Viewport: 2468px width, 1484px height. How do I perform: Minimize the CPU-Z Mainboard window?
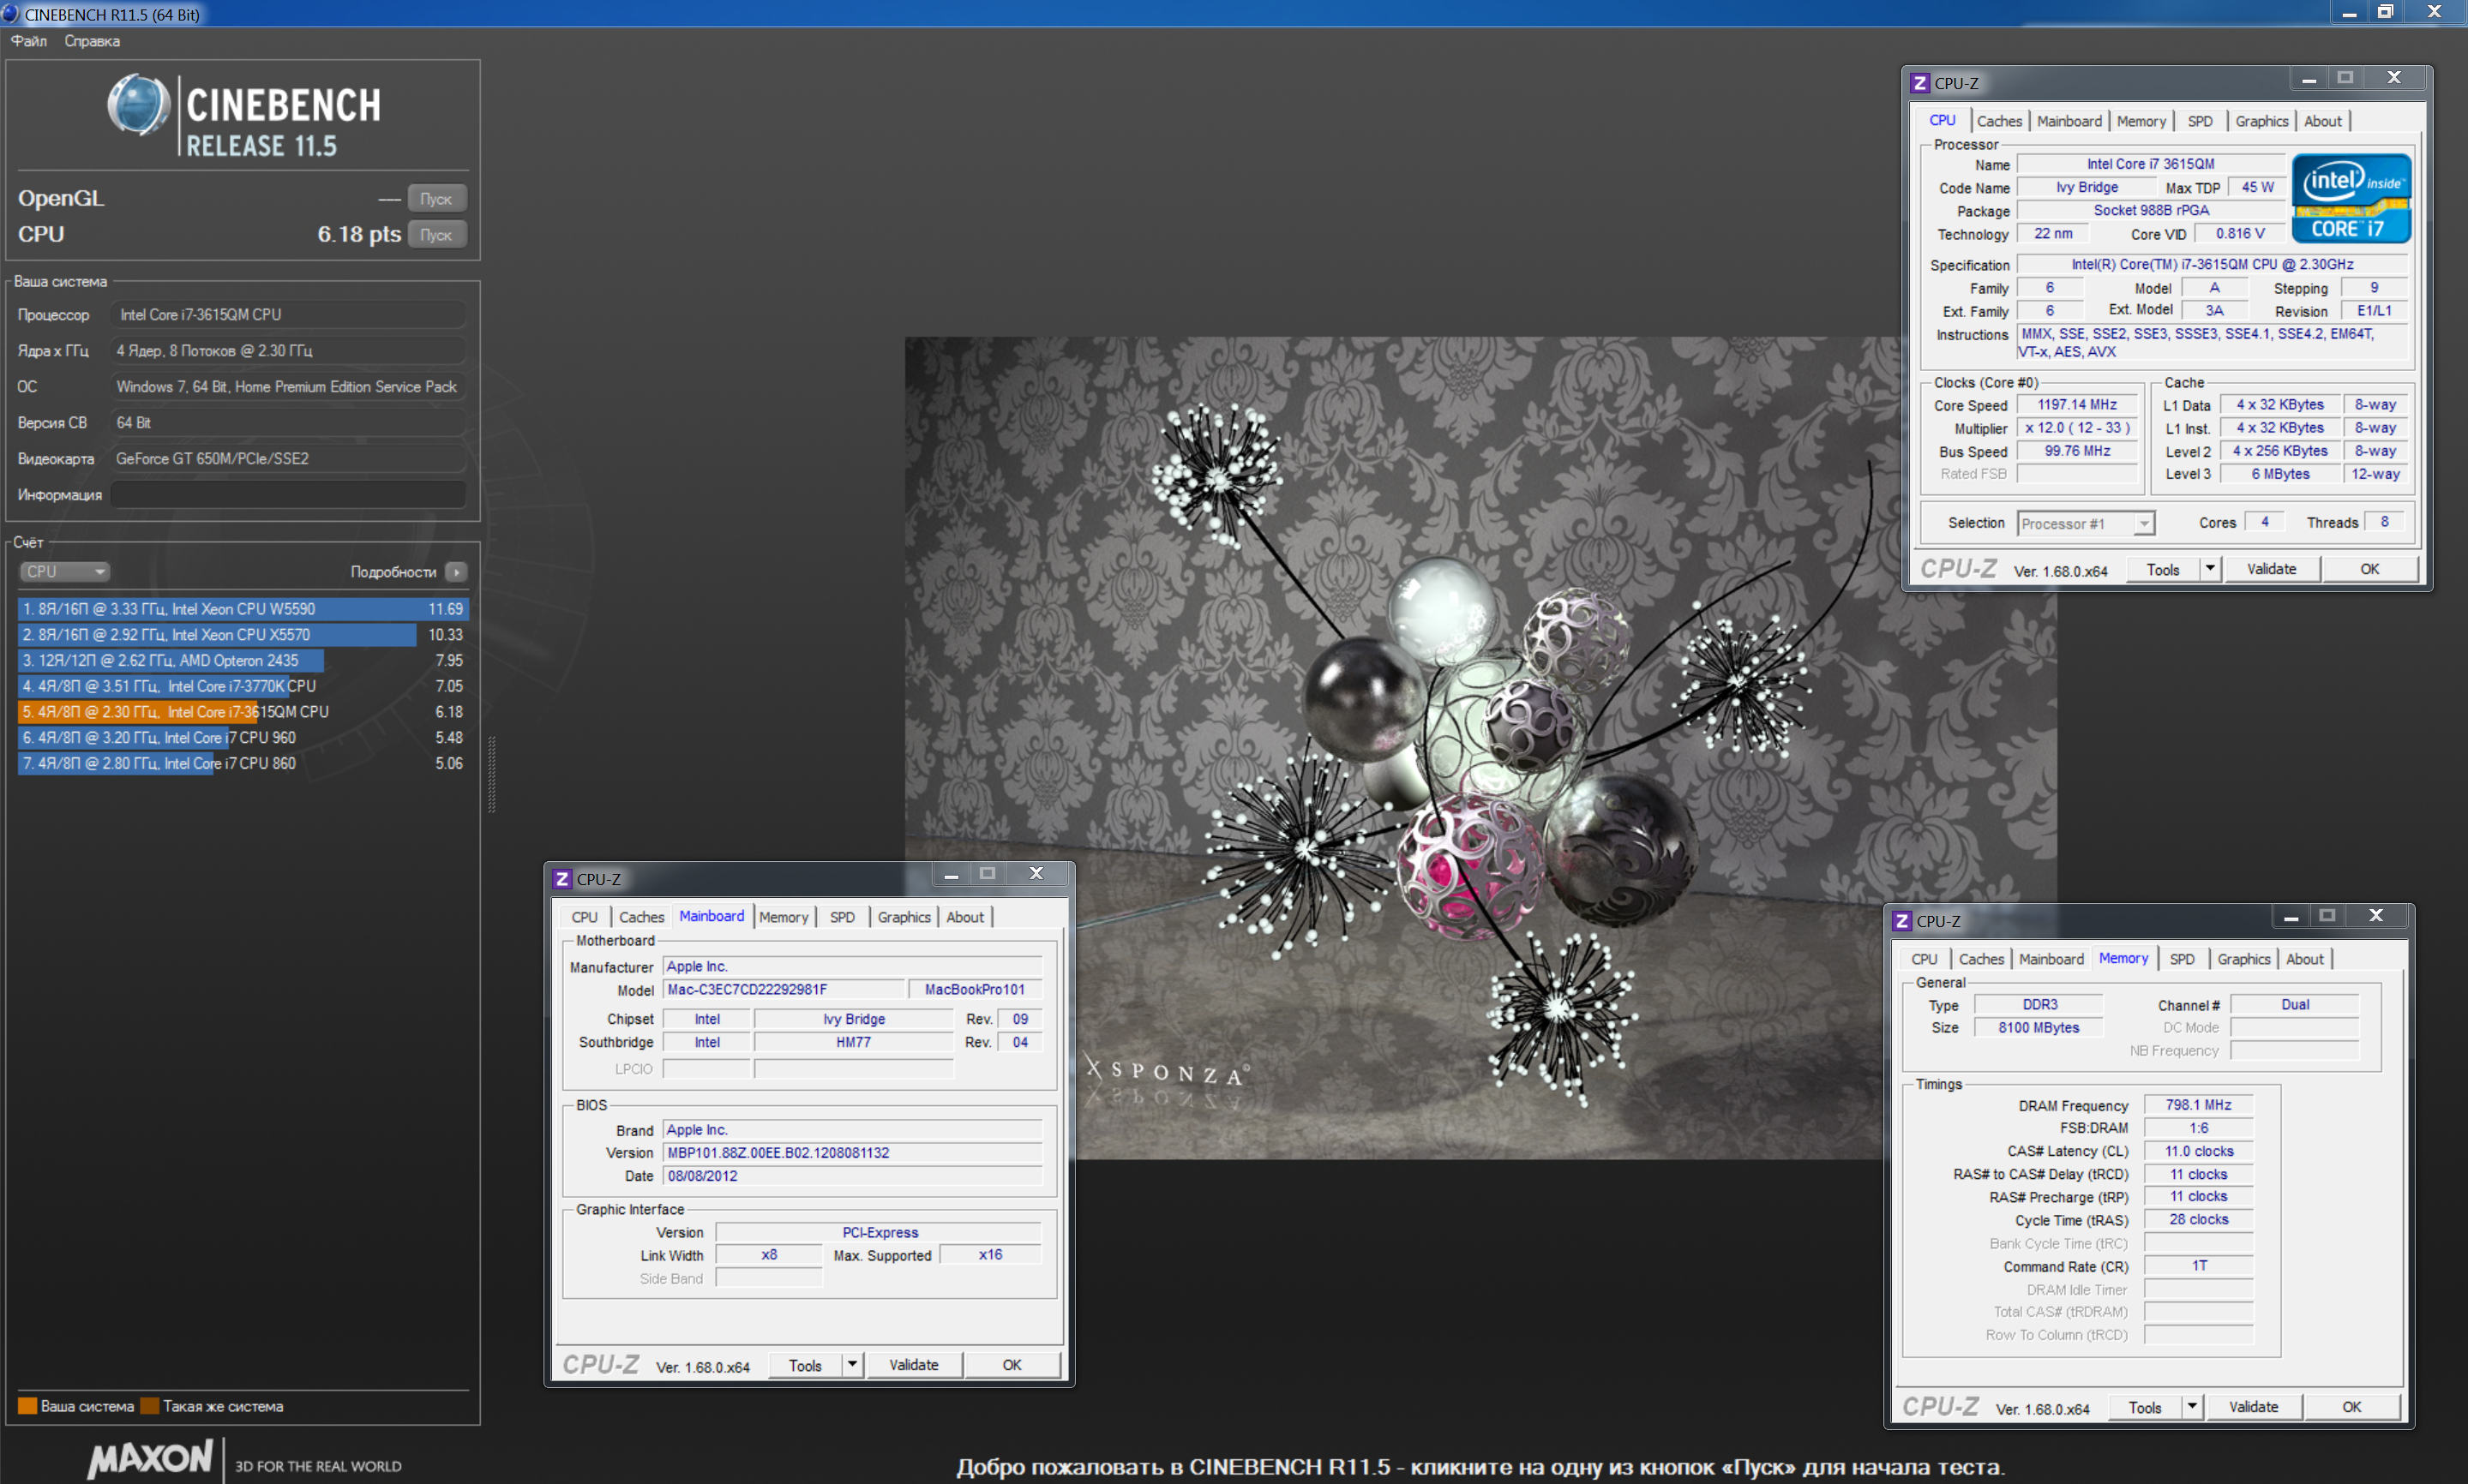[x=952, y=874]
